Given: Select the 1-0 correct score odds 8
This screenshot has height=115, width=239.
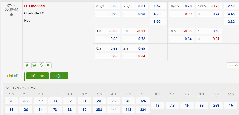Looking at the screenshot, I should pyautogui.click(x=11, y=101).
